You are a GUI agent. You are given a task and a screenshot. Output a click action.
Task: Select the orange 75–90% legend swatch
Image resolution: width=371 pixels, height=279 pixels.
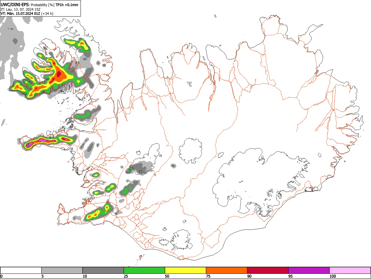(x=227, y=271)
